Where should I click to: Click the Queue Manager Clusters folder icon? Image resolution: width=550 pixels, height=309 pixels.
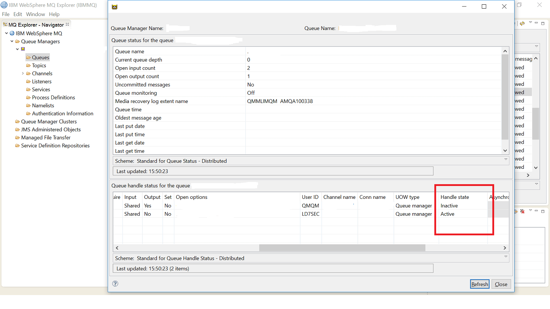coord(17,122)
